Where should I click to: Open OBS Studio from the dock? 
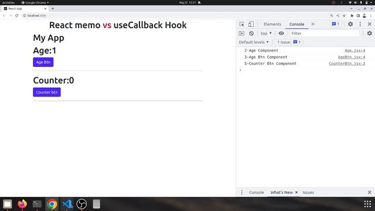click(81, 204)
